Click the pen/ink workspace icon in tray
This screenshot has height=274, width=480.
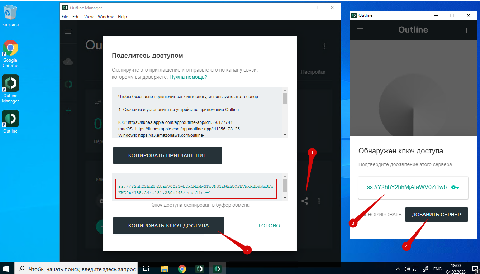pyautogui.click(x=426, y=269)
